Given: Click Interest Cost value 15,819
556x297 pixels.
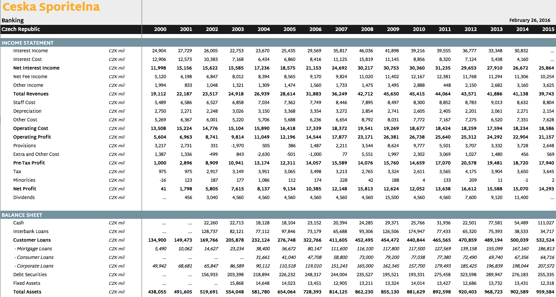Looking at the screenshot, I should coord(366,59).
